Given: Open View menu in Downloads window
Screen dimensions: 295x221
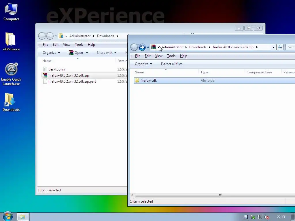Looking at the screenshot, I should [x=67, y=45].
